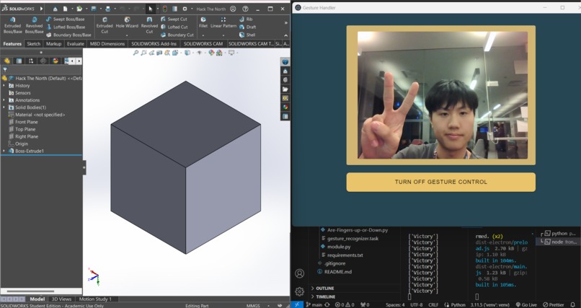Open the Hole Wizard tool
The width and height of the screenshot is (581, 308).
click(x=127, y=23)
